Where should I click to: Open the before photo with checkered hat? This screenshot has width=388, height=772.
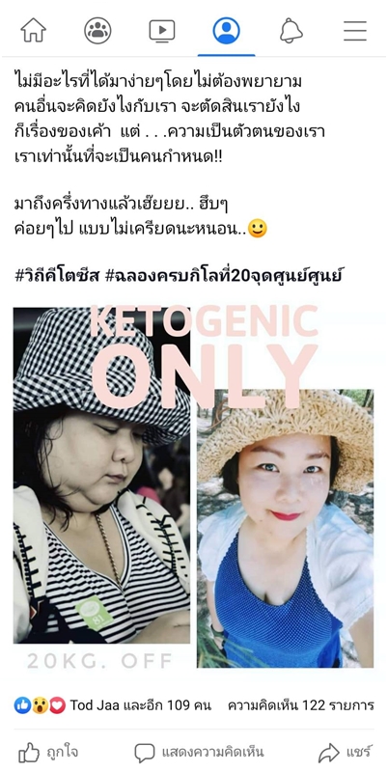101,476
